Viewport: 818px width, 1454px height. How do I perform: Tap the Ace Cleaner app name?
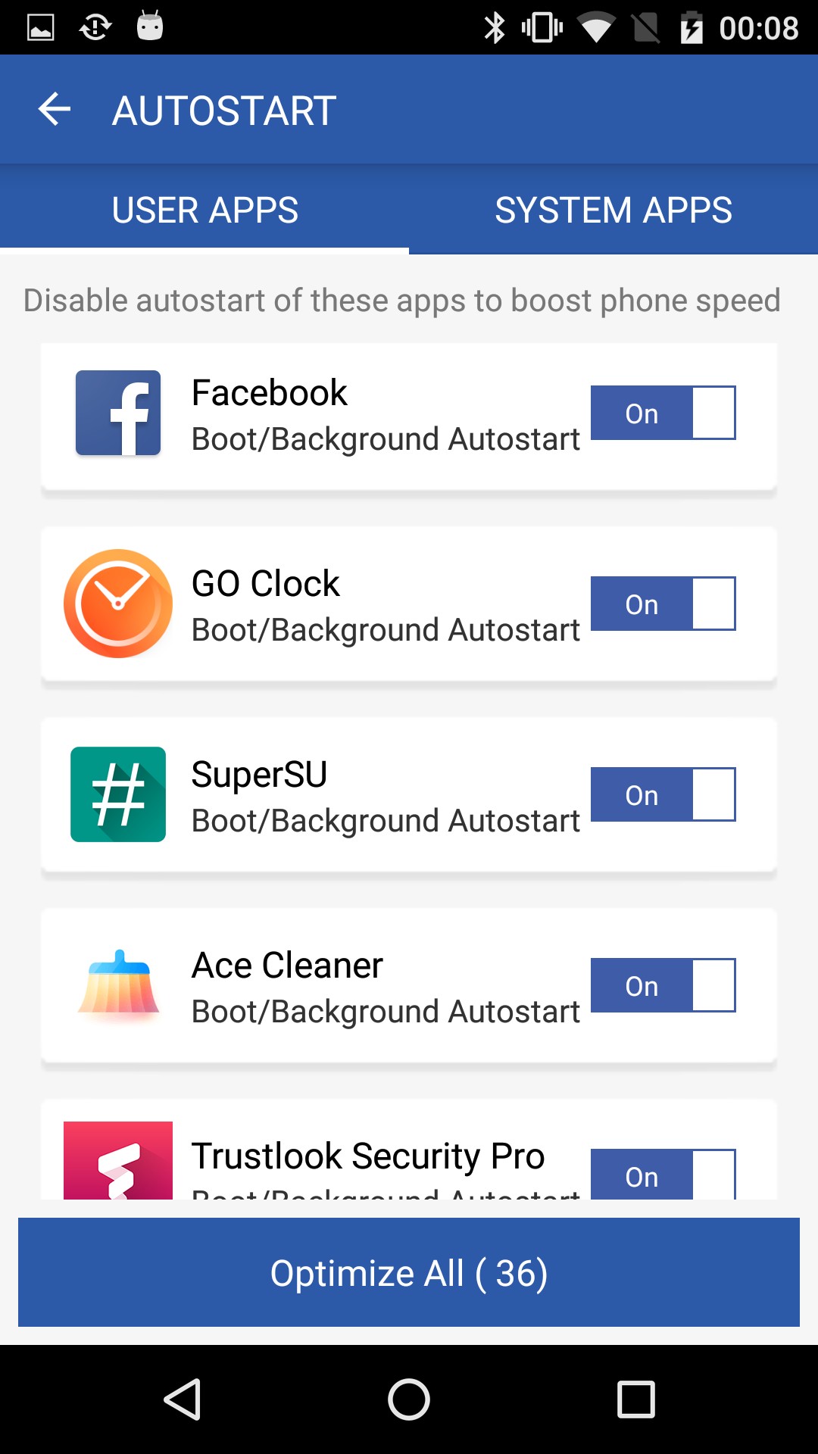(x=287, y=966)
